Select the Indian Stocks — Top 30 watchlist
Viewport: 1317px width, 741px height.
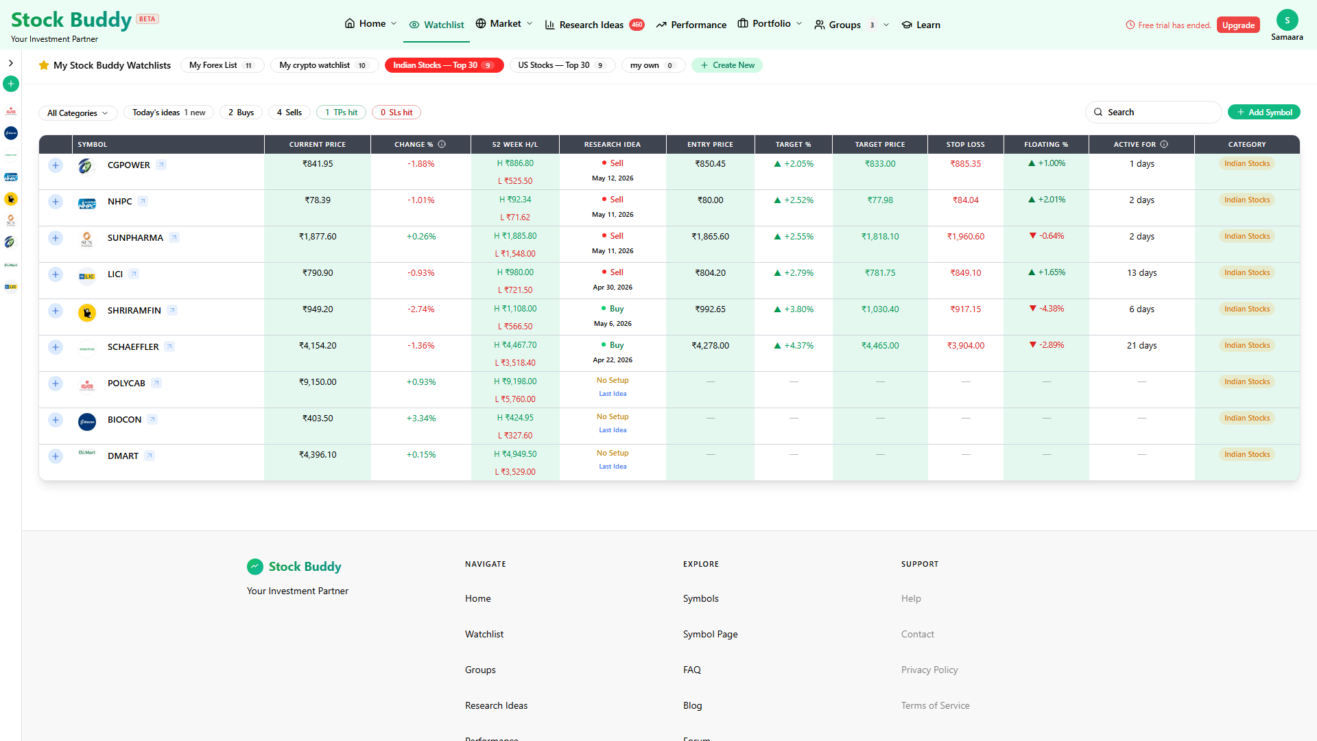444,65
